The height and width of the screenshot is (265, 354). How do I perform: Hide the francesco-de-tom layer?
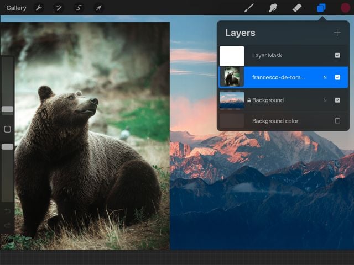click(x=337, y=77)
